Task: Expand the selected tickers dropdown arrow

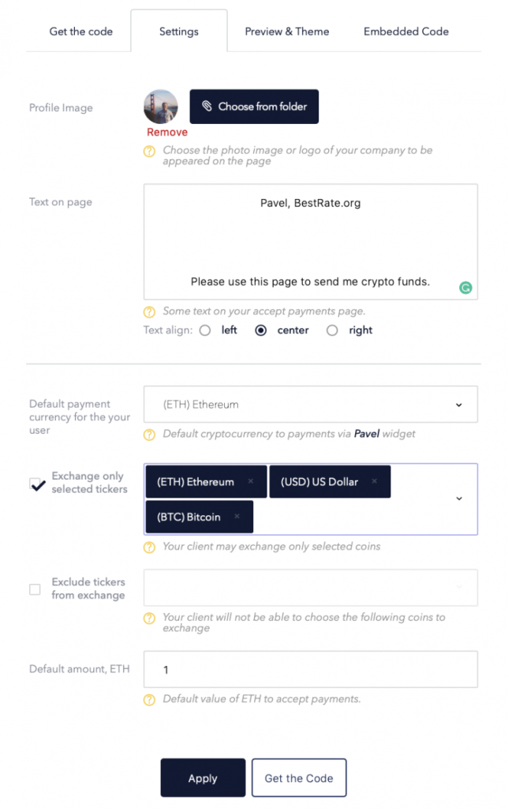Action: [459, 499]
